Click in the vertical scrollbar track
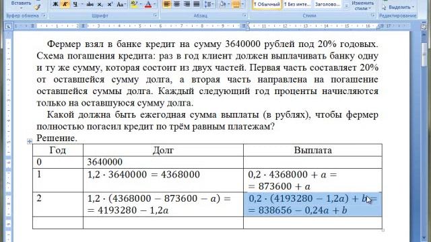The height and width of the screenshot is (242, 431). [x=424, y=151]
